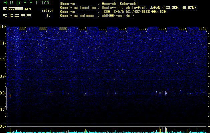Click the meteor count value 13
The height and width of the screenshot is (133, 210).
pos(48,15)
